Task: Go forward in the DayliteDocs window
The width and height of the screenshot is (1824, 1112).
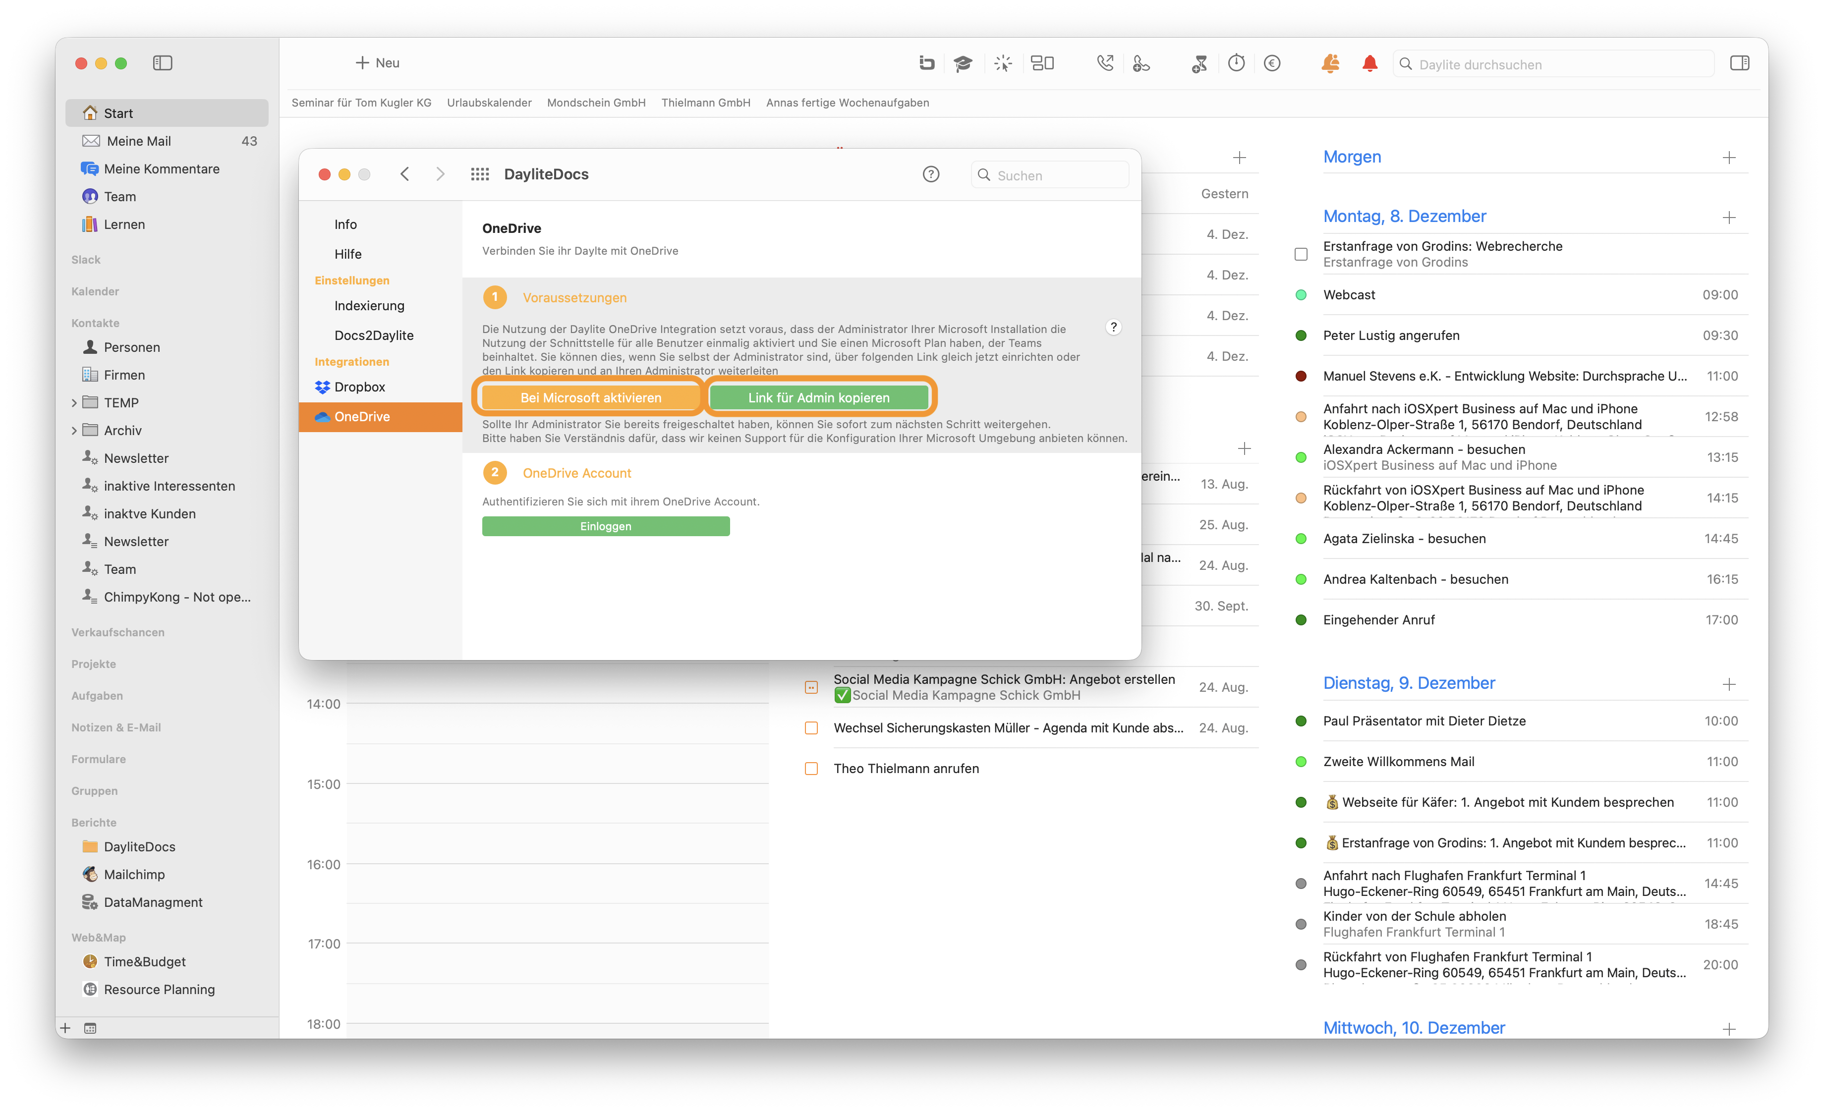Action: pos(440,174)
